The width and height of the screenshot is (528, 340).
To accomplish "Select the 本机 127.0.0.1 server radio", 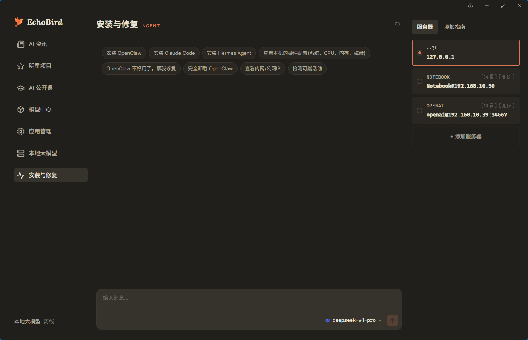I will click(x=419, y=53).
